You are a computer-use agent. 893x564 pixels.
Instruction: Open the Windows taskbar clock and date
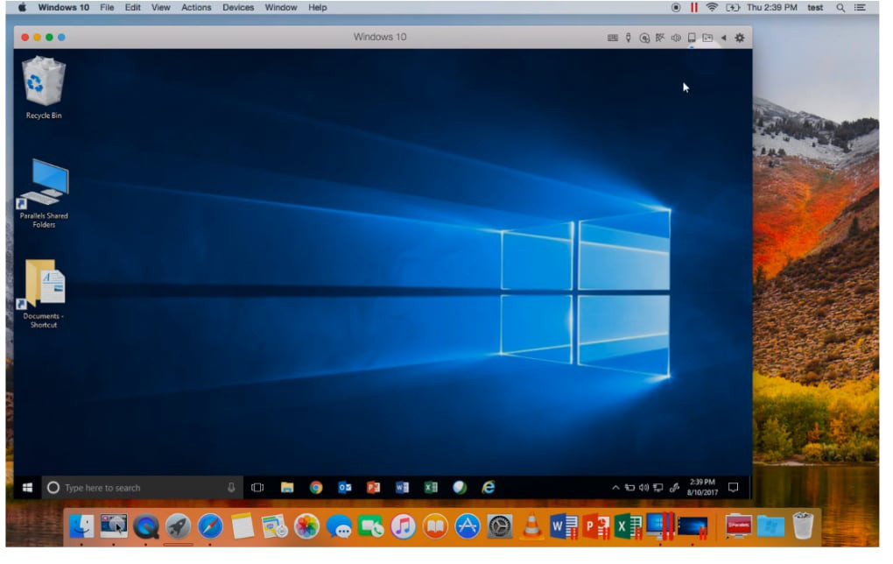pos(702,487)
